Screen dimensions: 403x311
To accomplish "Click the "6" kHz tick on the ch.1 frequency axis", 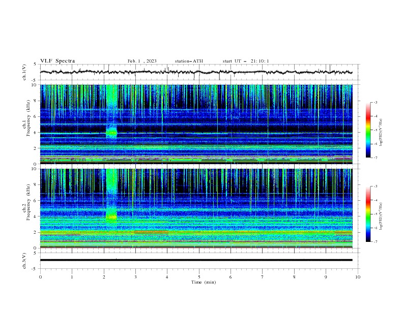I will coord(35,116).
